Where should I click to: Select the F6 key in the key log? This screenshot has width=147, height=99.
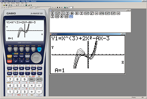(71, 16)
